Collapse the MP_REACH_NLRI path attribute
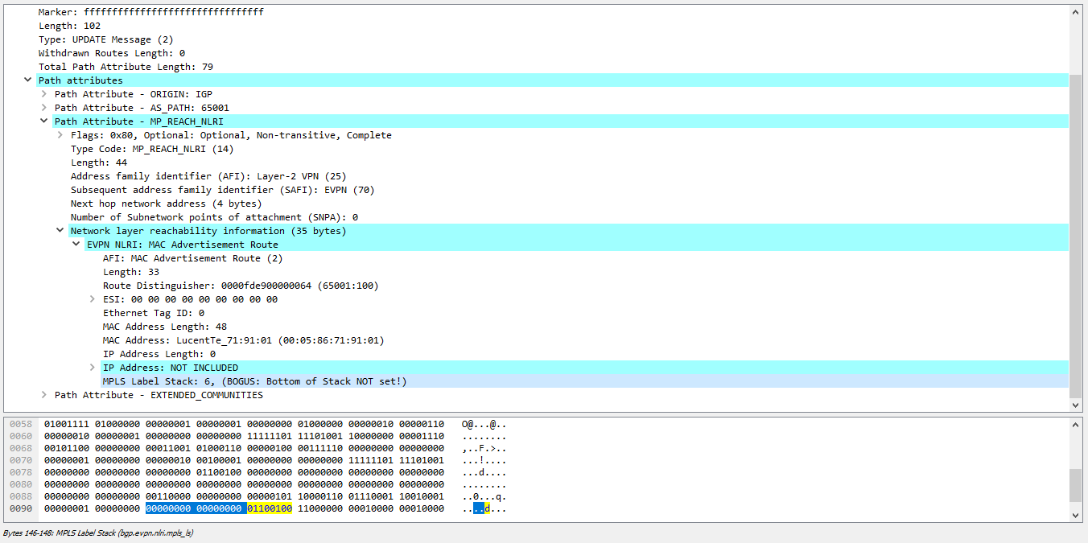 [x=44, y=121]
